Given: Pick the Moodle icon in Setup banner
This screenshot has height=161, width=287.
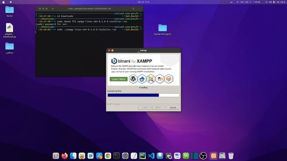Looking at the screenshot, I should (x=160, y=79).
